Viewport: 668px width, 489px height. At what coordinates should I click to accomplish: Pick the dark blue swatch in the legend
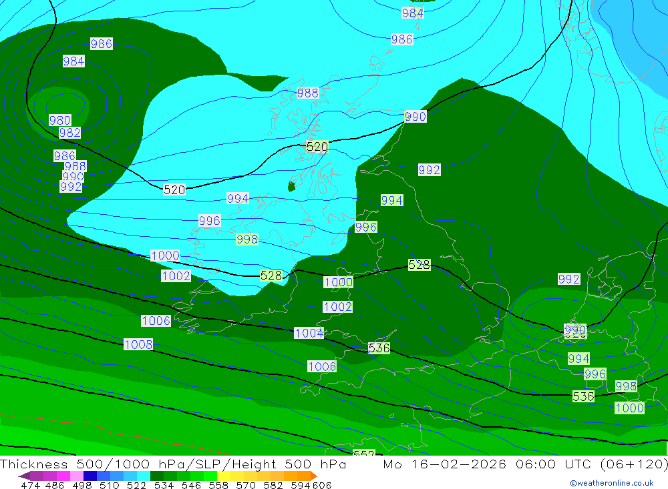(90, 476)
